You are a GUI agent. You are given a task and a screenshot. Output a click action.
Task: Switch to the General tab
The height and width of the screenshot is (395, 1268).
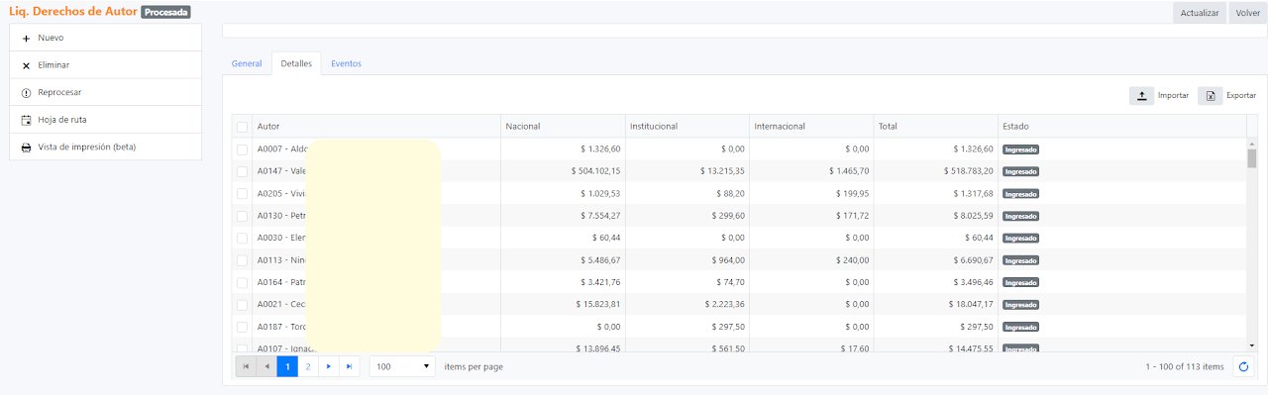click(247, 63)
